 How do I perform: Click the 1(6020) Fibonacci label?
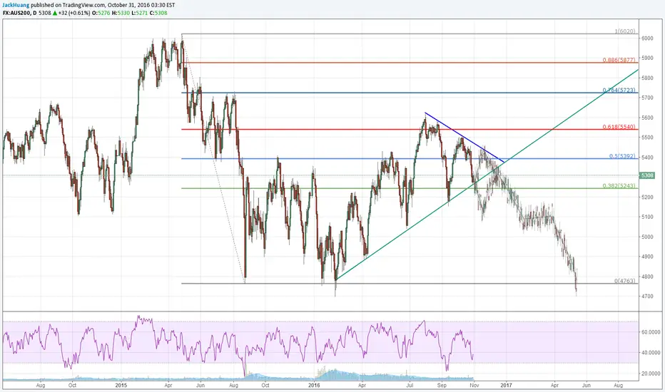[625, 31]
